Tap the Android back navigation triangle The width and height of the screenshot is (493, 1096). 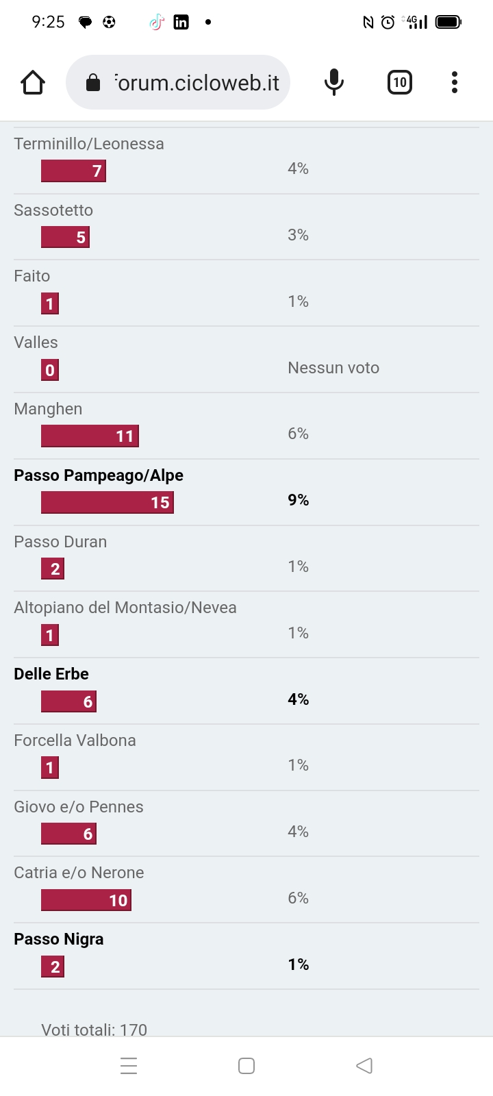click(x=364, y=1066)
